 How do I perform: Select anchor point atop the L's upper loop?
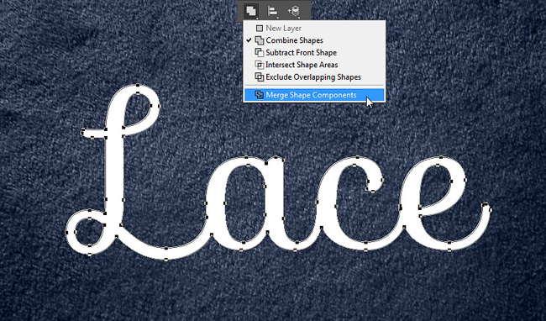pos(138,85)
